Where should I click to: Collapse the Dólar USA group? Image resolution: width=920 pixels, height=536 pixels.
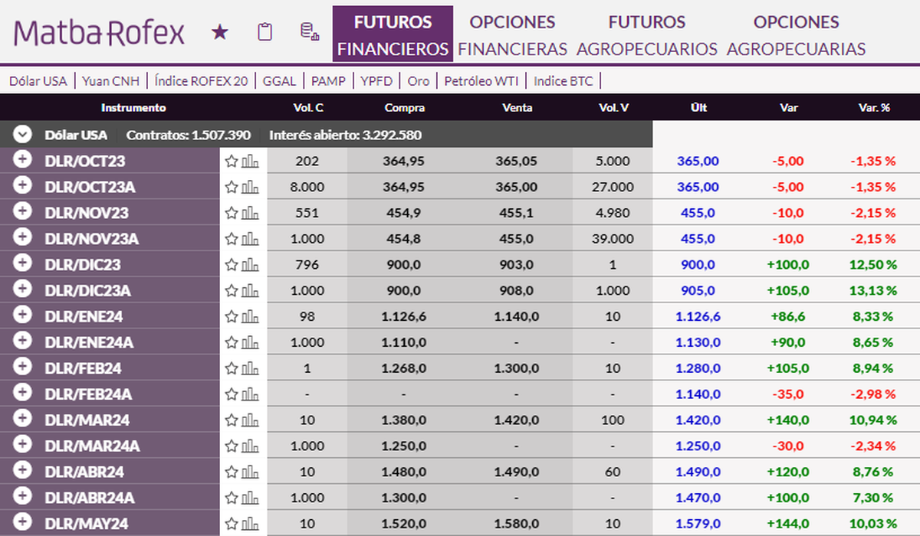[x=23, y=135]
